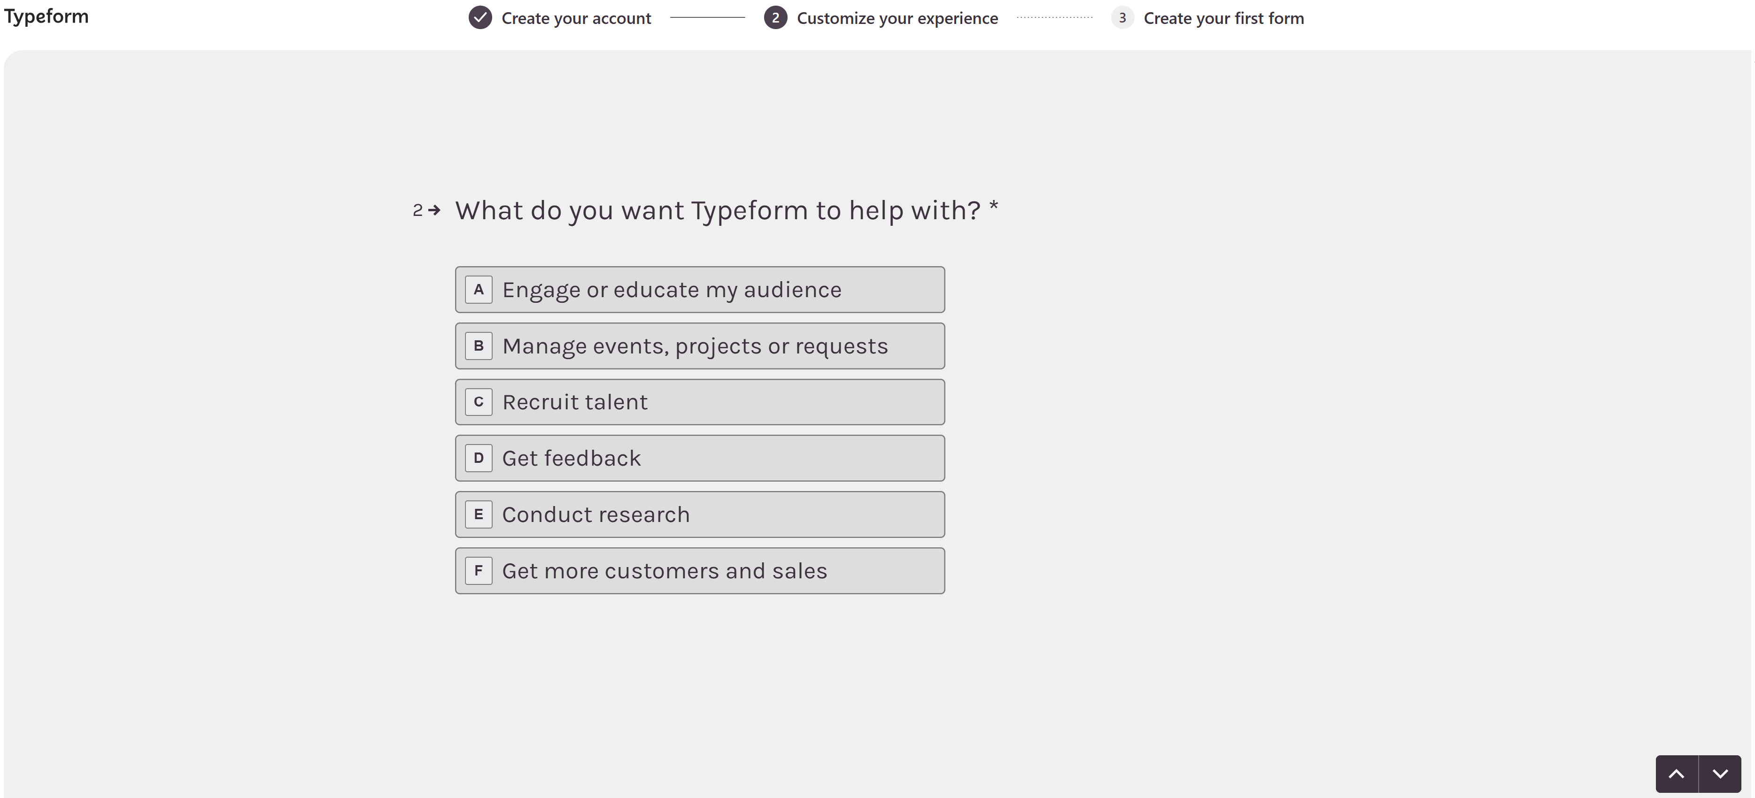Click the Typeform logo
The image size is (1755, 798).
pyautogui.click(x=46, y=16)
